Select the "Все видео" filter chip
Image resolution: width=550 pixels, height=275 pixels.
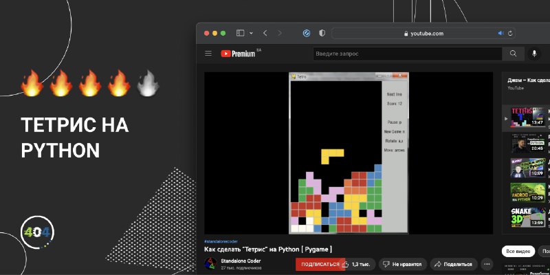point(518,252)
